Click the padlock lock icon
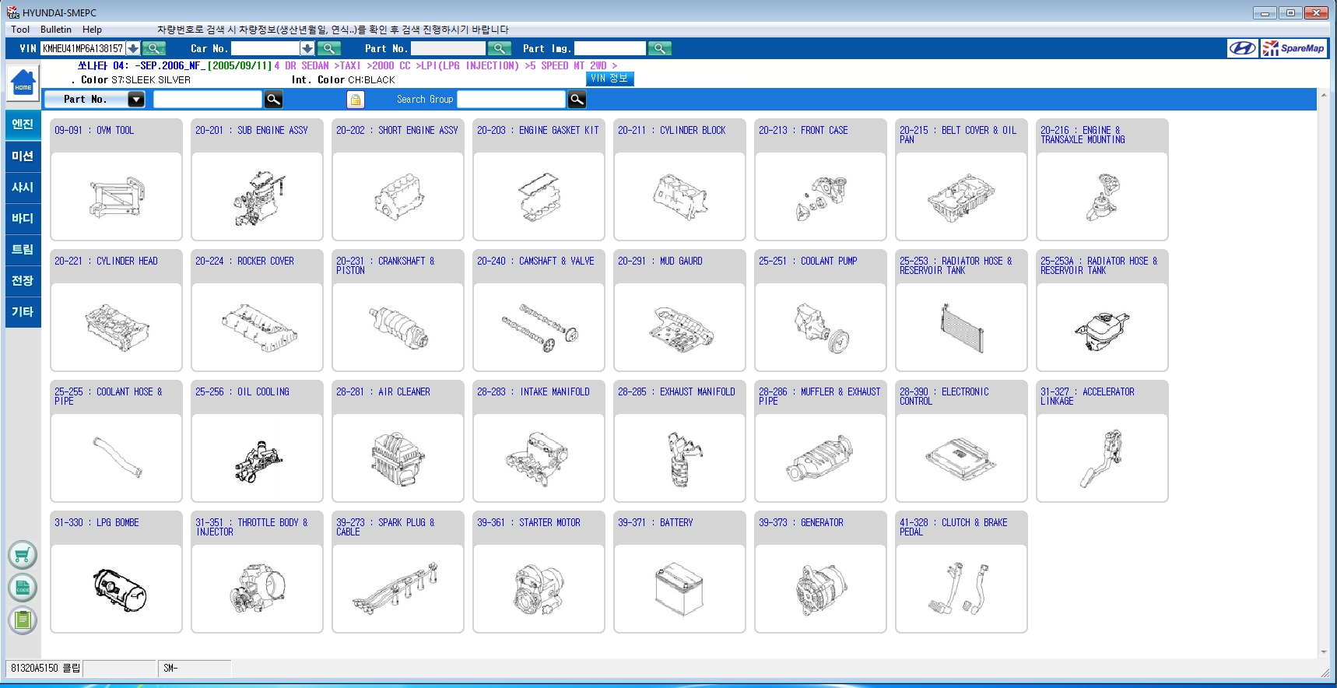Viewport: 1337px width, 688px height. pyautogui.click(x=355, y=99)
